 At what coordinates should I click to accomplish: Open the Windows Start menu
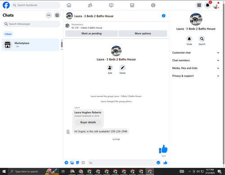pyautogui.click(x=4, y=171)
